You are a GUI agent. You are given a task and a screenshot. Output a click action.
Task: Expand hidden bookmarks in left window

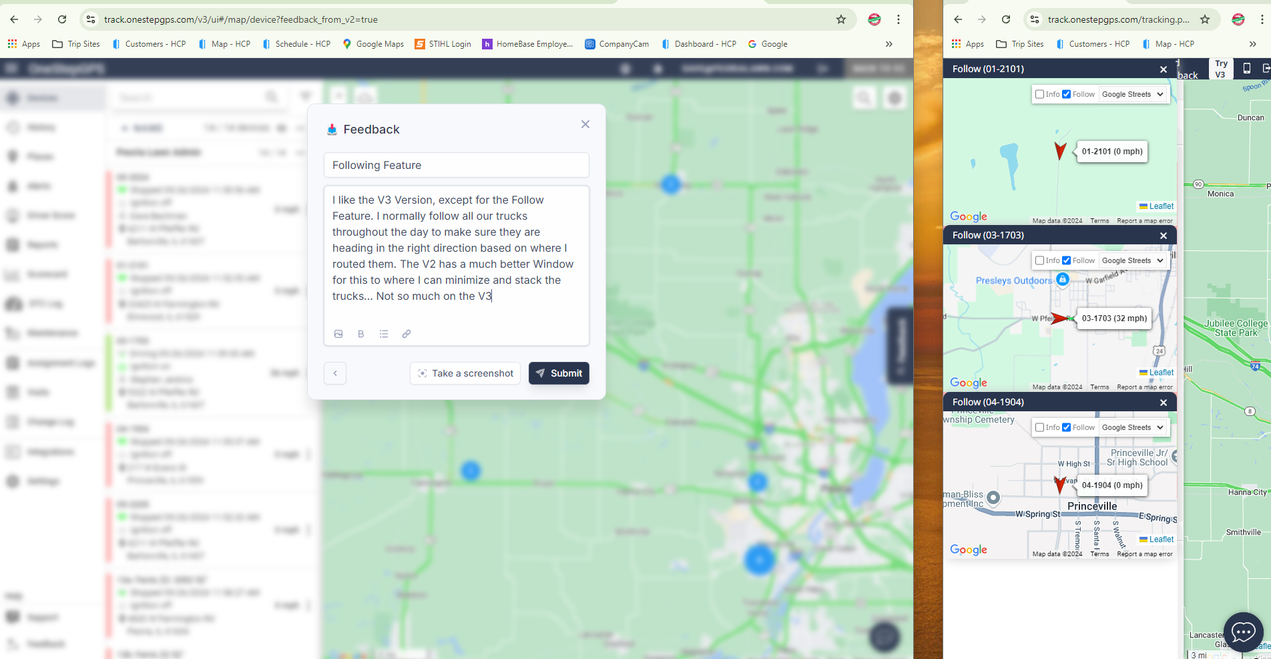889,44
